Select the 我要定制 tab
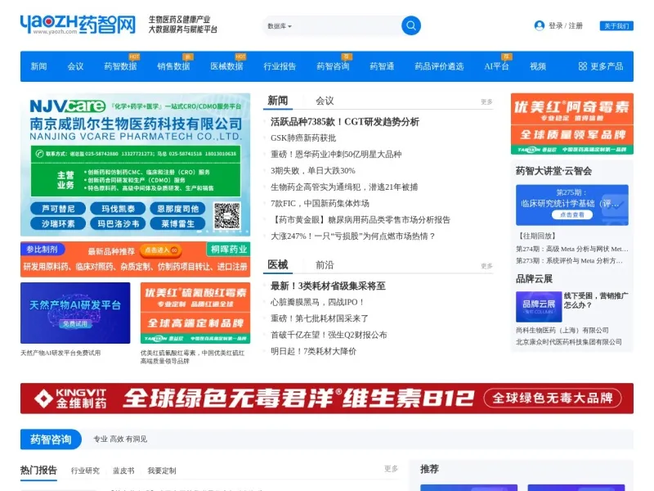This screenshot has width=654, height=491. [x=162, y=471]
